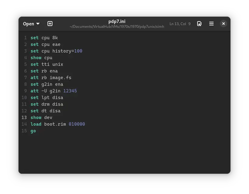Click the number 12345 on line 9
Image resolution: width=249 pixels, height=194 pixels.
pyautogui.click(x=70, y=91)
